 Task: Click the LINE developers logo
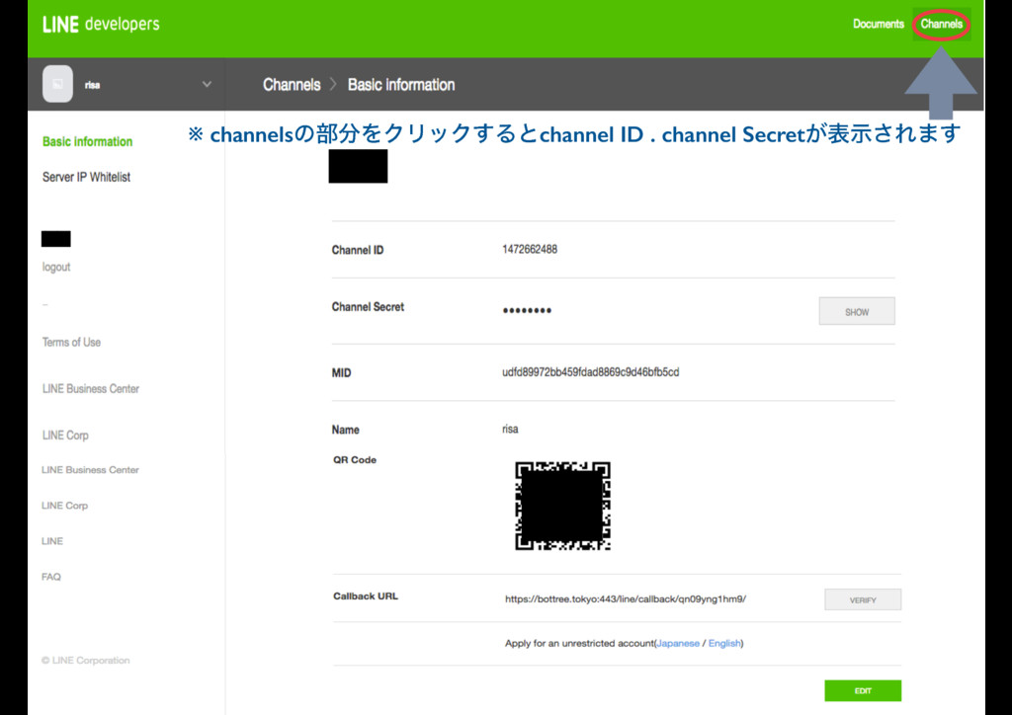coord(101,25)
